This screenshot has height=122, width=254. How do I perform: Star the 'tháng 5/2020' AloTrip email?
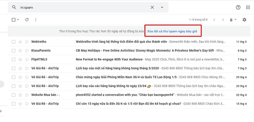20,69
